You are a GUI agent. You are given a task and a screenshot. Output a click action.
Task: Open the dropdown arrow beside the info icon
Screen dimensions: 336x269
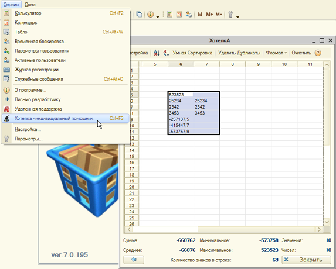click(158, 17)
